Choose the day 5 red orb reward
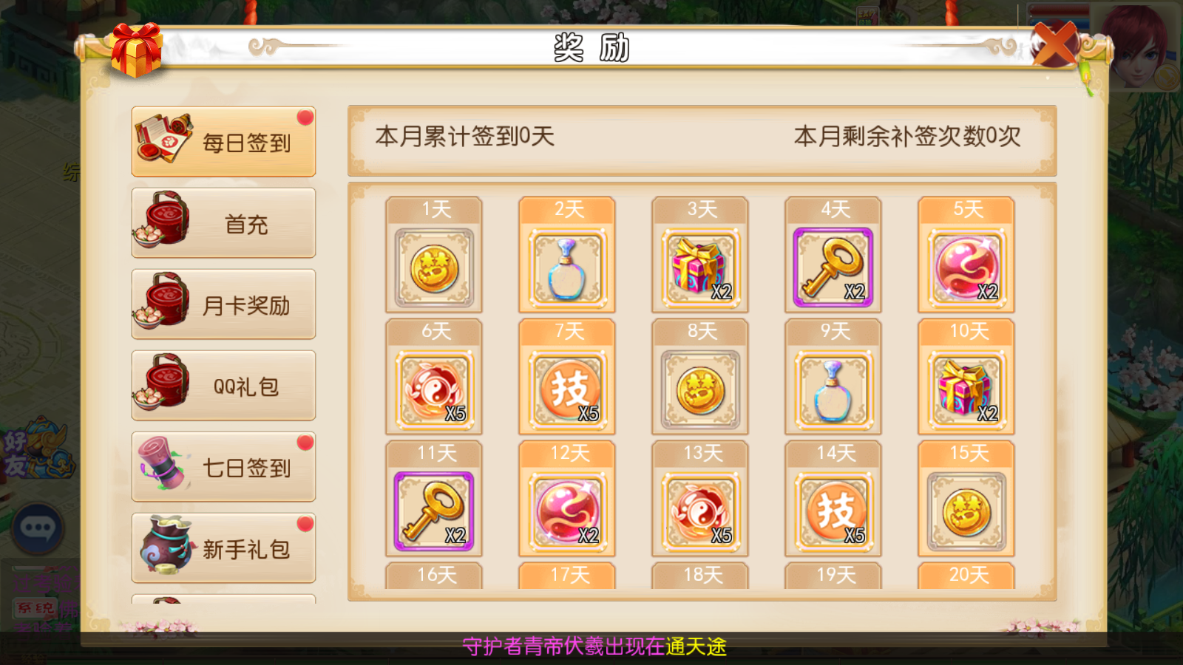The height and width of the screenshot is (665, 1183). coord(966,267)
